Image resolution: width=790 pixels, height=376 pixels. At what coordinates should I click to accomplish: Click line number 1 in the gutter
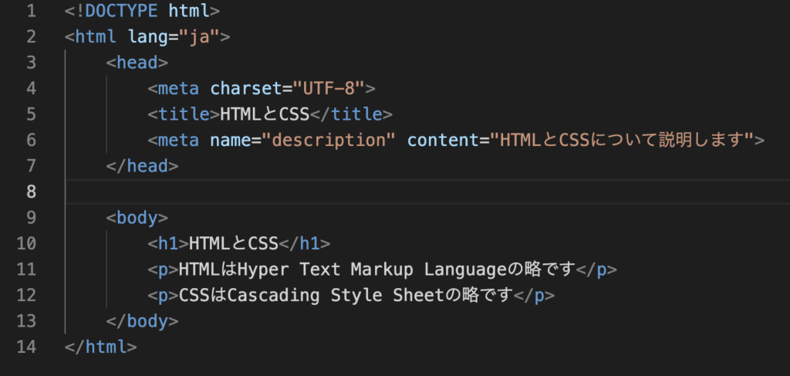tap(30, 12)
